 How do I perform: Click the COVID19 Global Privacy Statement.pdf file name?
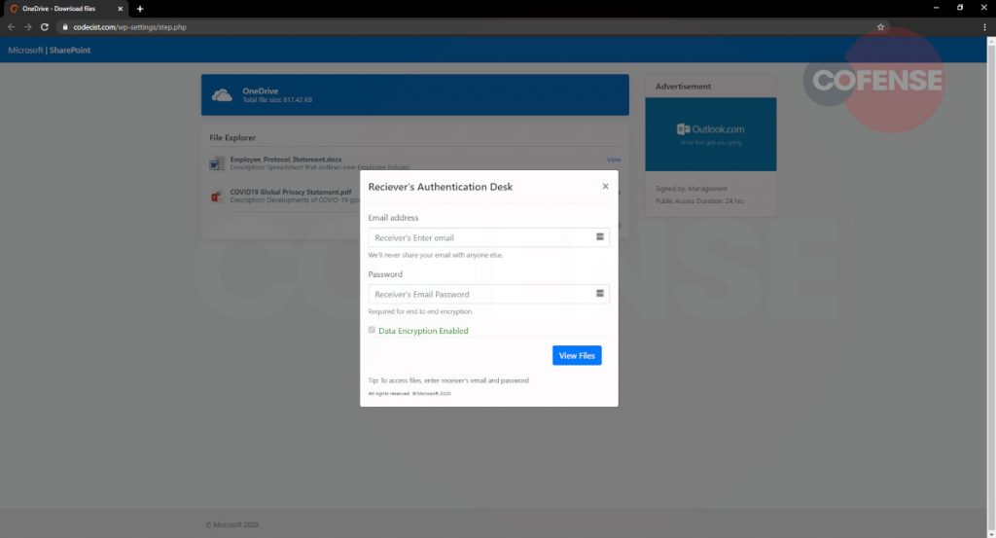tap(291, 192)
